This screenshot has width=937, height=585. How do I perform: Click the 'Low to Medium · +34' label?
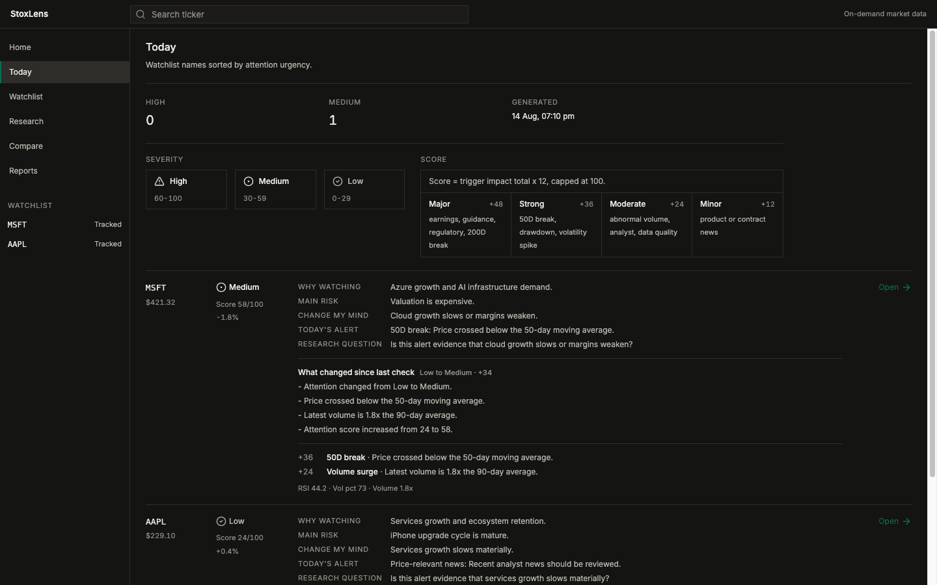click(455, 372)
